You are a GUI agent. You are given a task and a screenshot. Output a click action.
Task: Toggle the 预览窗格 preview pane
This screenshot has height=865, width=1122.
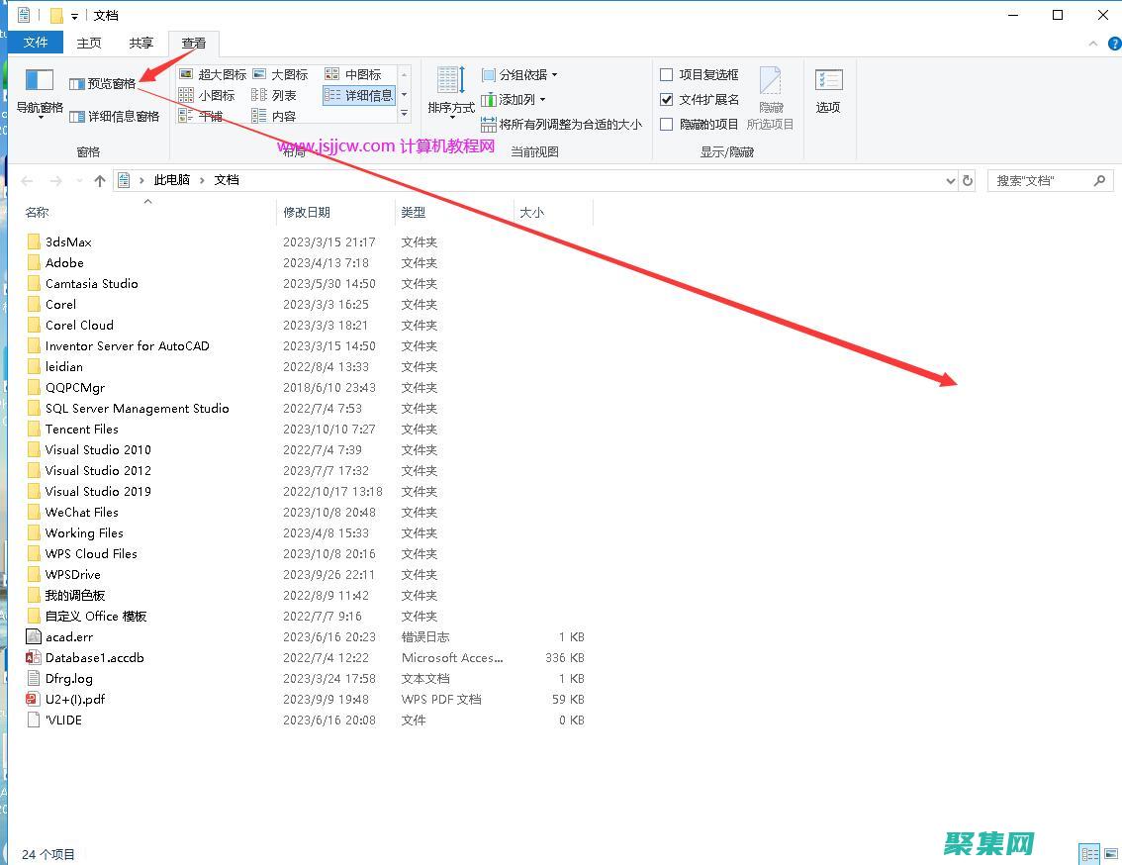[x=103, y=84]
